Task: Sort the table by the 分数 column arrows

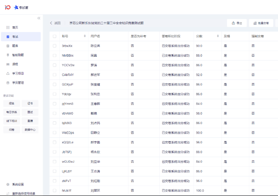Action: pyautogui.click(x=218, y=36)
